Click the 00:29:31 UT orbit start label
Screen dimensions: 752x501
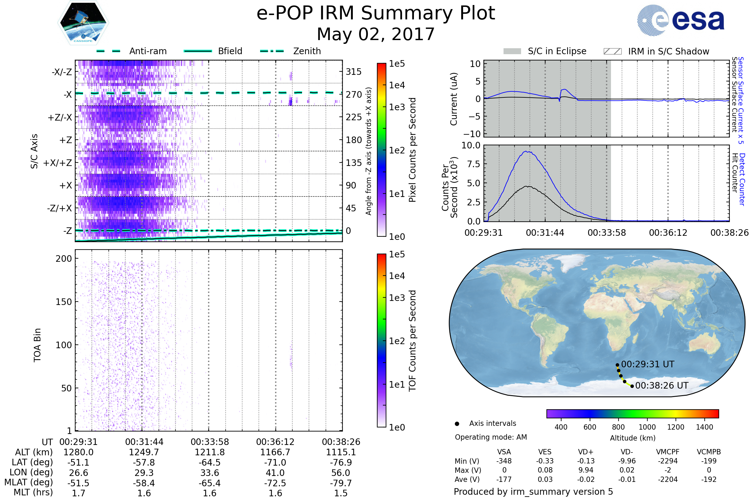647,364
